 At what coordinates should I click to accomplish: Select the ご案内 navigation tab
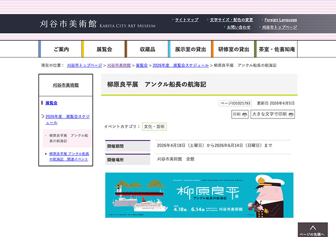point(60,49)
